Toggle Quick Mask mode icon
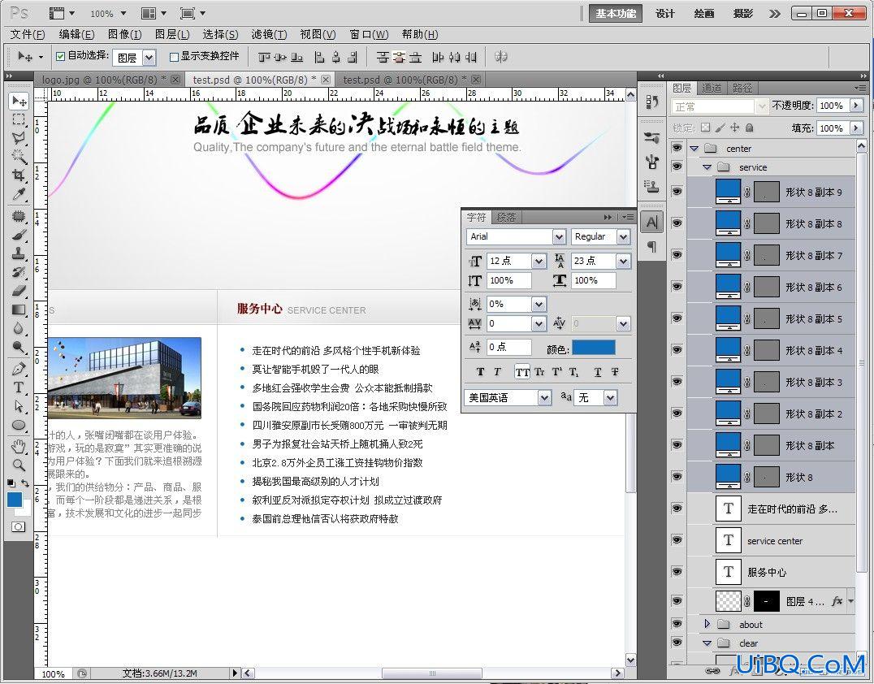 point(18,526)
